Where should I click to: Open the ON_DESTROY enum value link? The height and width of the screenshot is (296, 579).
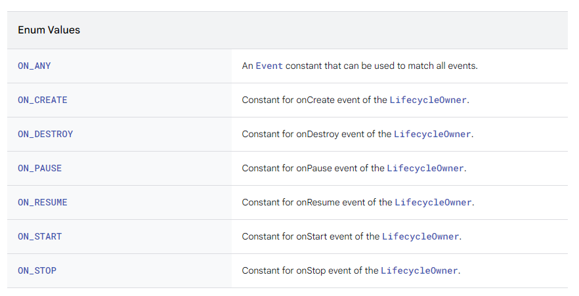coord(45,135)
